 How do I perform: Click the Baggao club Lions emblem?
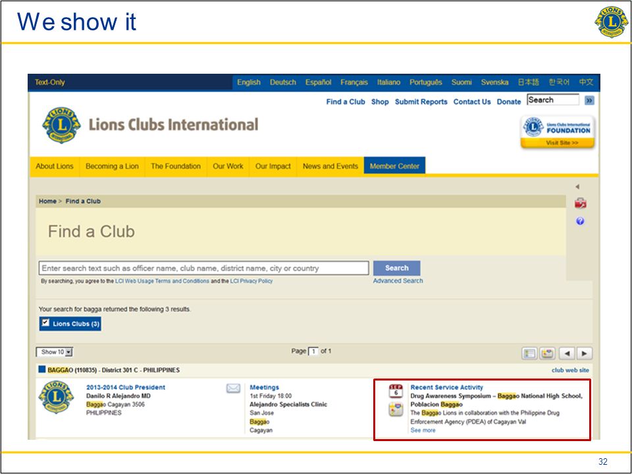click(56, 398)
